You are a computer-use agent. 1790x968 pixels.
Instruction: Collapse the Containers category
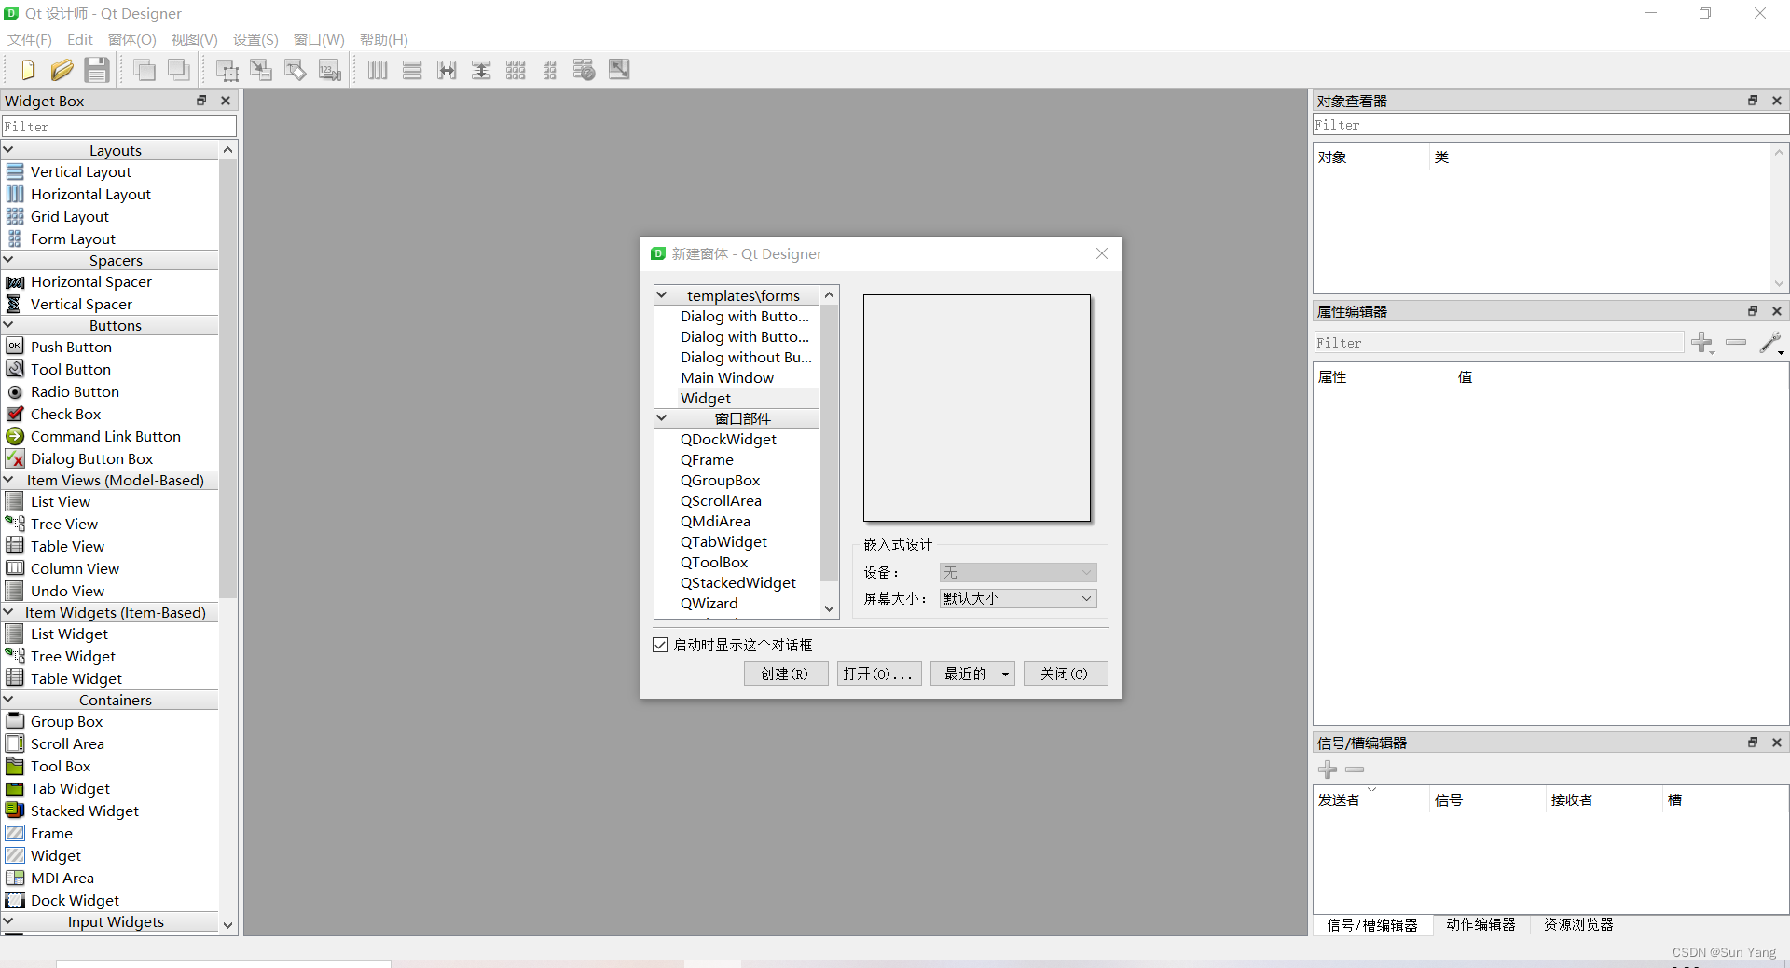tap(8, 700)
